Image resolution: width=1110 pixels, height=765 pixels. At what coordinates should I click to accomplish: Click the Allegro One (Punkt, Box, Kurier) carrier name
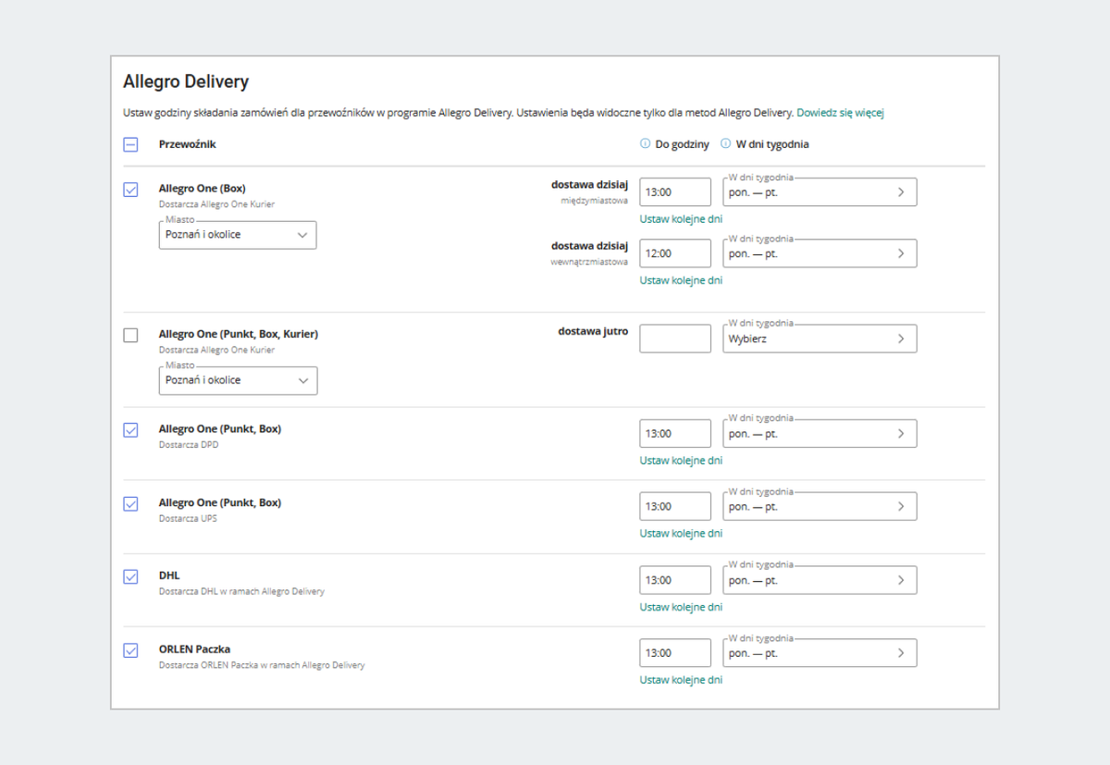[x=239, y=334]
